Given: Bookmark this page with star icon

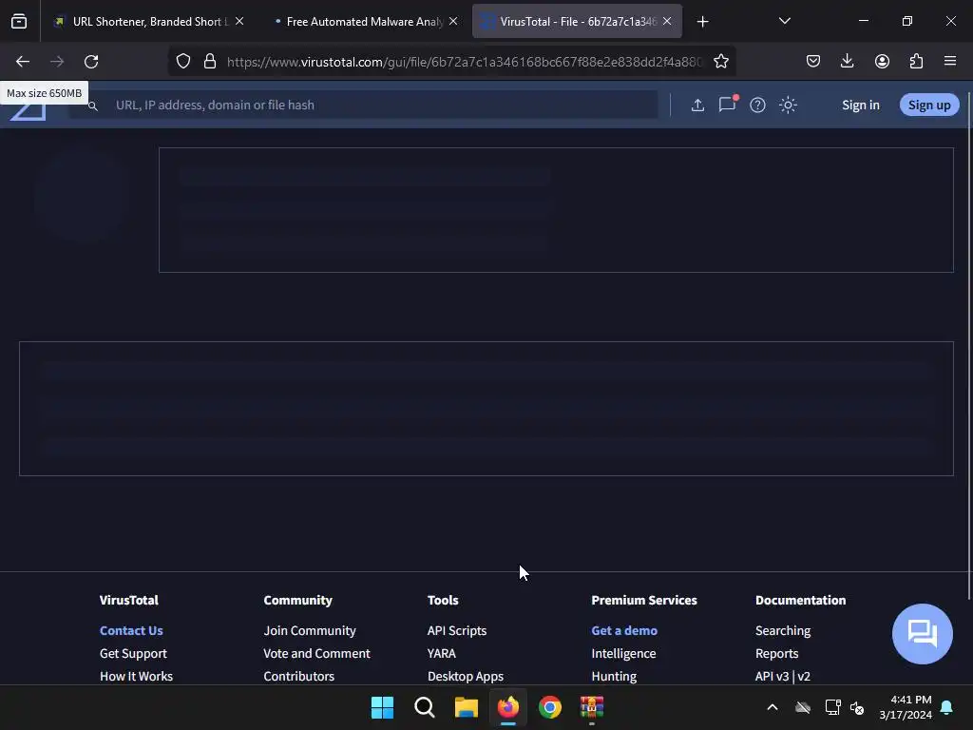Looking at the screenshot, I should (x=721, y=62).
